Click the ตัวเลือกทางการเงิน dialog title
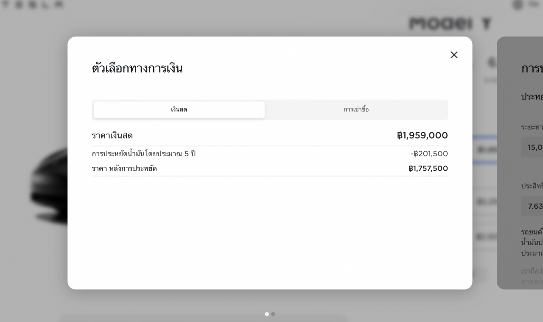Image resolution: width=543 pixels, height=322 pixels. tap(137, 68)
